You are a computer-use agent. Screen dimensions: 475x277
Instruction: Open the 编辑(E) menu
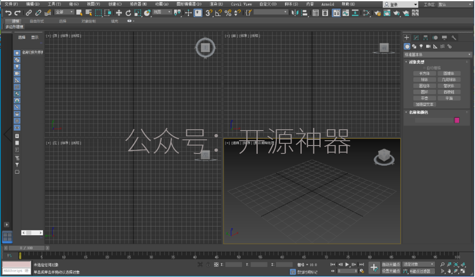(x=33, y=4)
